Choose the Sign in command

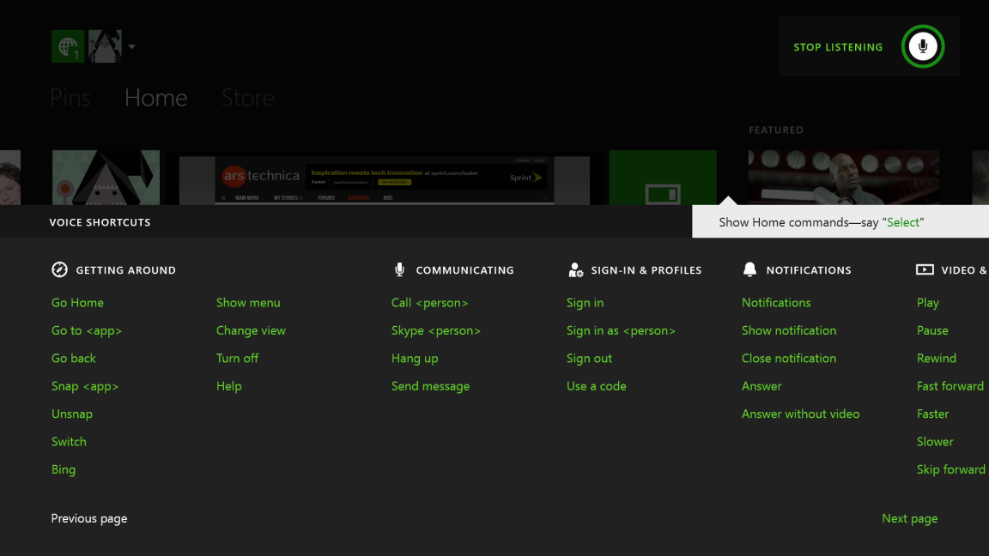tap(585, 302)
